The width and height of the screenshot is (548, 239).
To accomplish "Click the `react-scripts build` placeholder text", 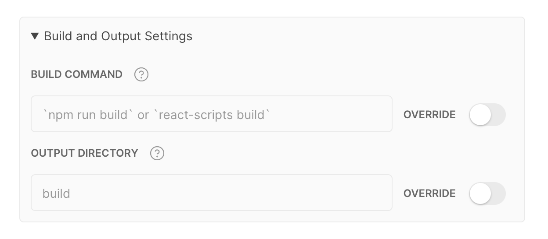I will tap(212, 115).
